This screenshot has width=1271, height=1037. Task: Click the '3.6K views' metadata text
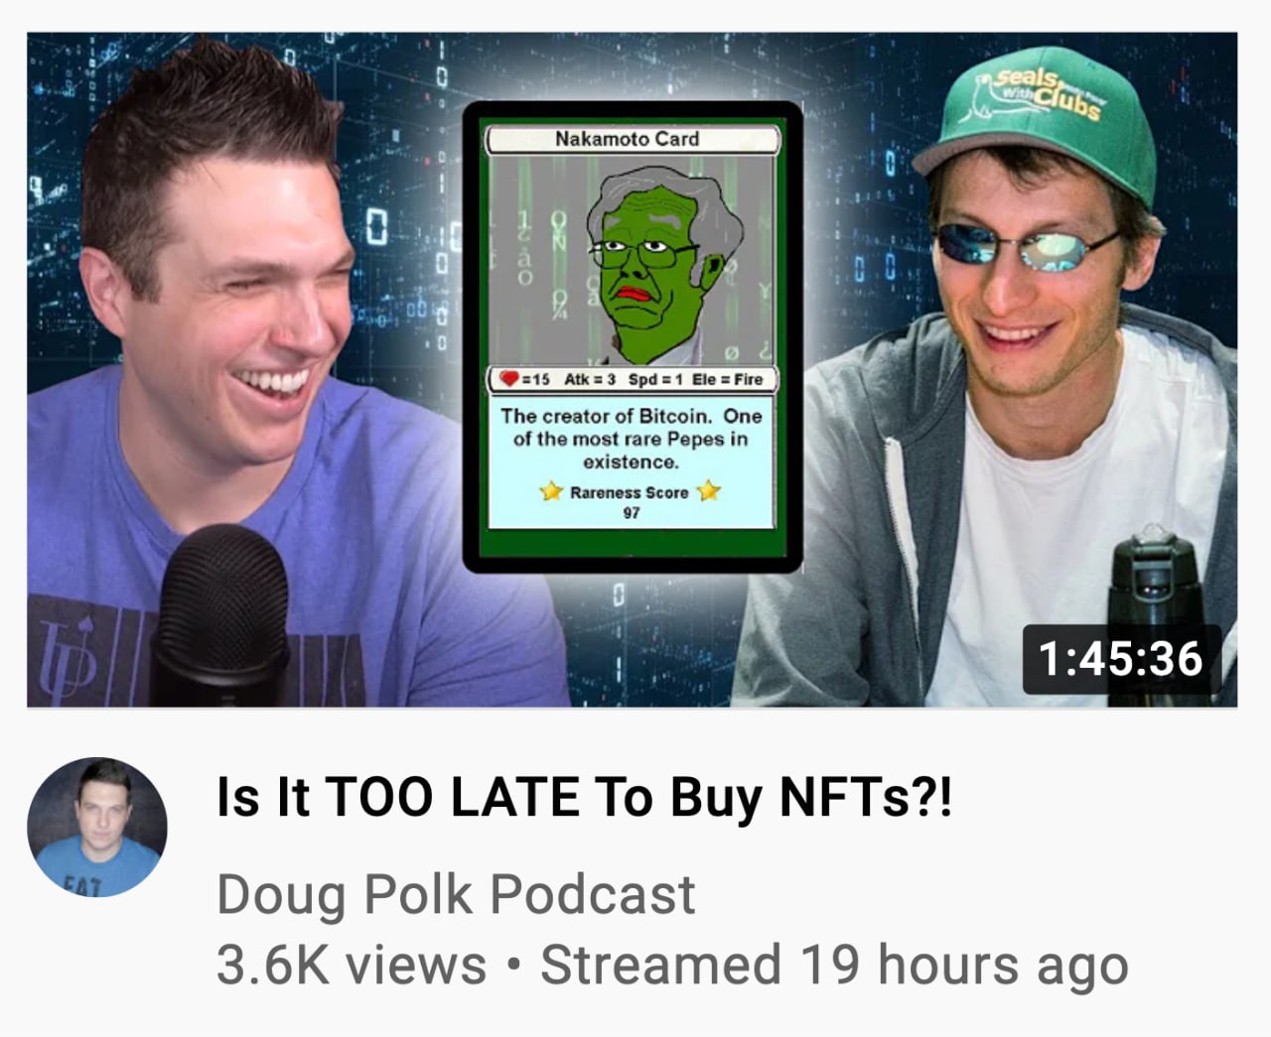(x=352, y=966)
